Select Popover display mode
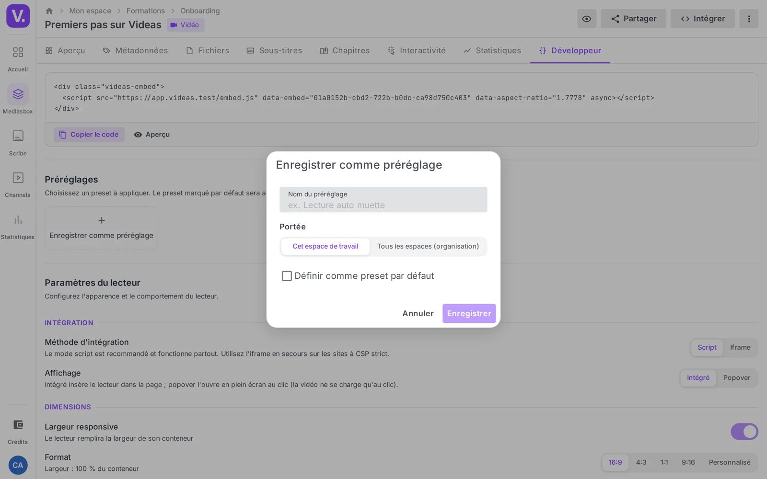 737,378
